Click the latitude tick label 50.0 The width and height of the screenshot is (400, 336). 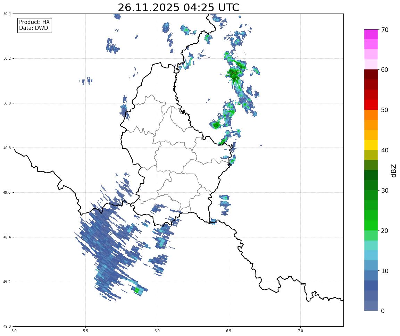[x=7, y=103]
